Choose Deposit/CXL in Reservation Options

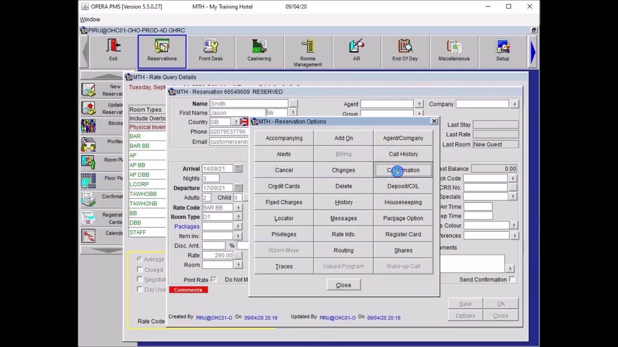coord(403,186)
